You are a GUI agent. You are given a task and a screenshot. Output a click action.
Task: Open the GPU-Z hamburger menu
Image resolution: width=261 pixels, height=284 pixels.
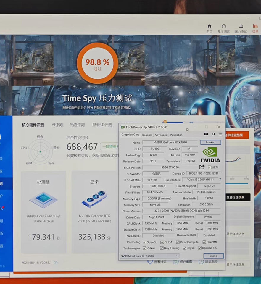coord(220,134)
